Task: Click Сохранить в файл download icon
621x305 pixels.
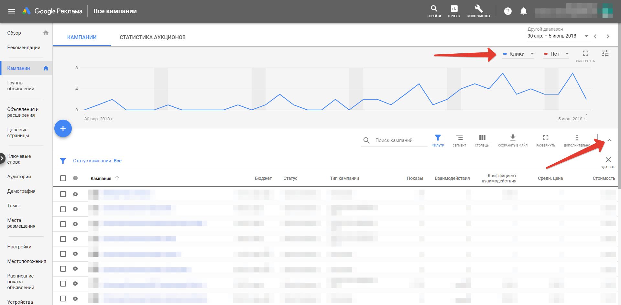Action: pyautogui.click(x=513, y=140)
